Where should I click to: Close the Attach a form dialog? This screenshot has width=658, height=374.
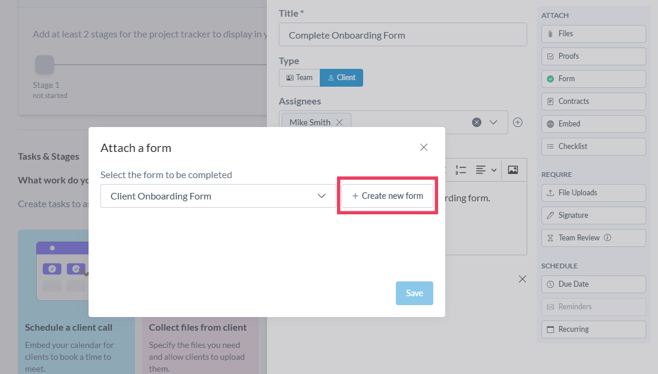pyautogui.click(x=424, y=147)
